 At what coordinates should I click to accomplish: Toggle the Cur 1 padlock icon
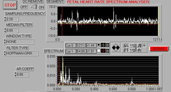tap(108, 51)
